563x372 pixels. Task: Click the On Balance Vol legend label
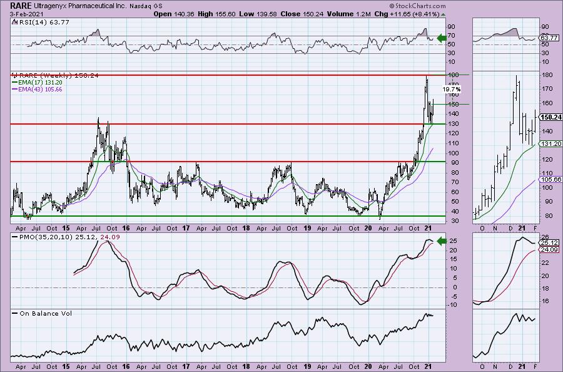[46, 313]
